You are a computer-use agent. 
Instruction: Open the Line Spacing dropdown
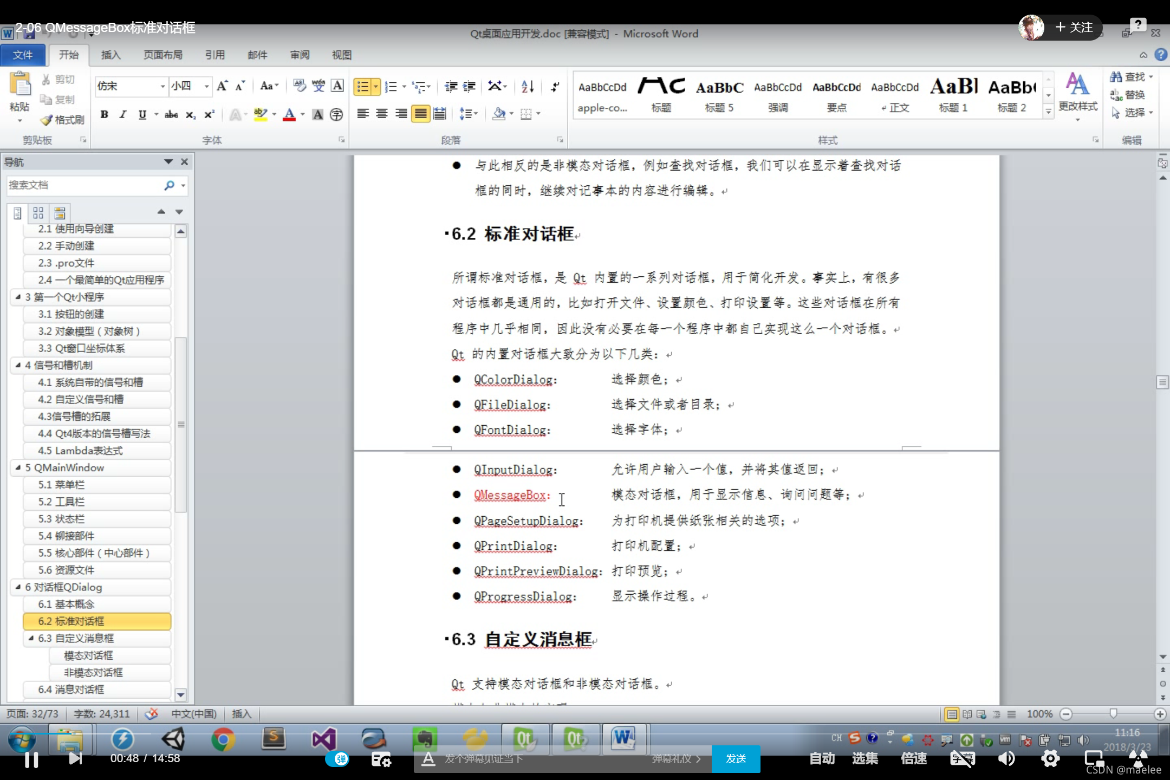[468, 114]
